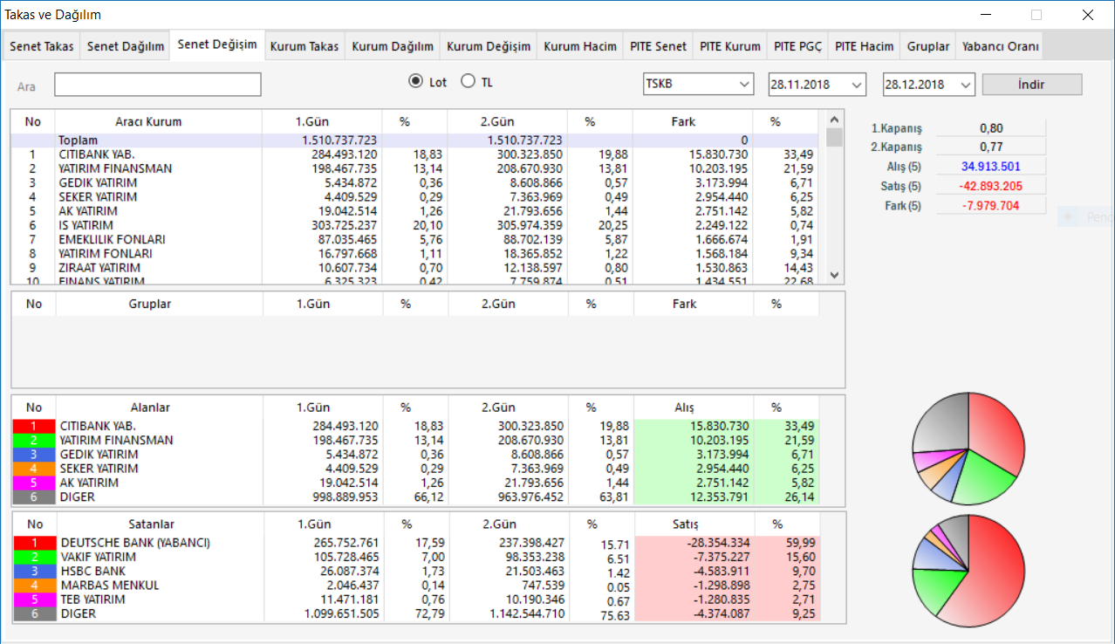Click the scroll up arrow of broker table
Viewport: 1115px width, 644px height.
pos(834,120)
